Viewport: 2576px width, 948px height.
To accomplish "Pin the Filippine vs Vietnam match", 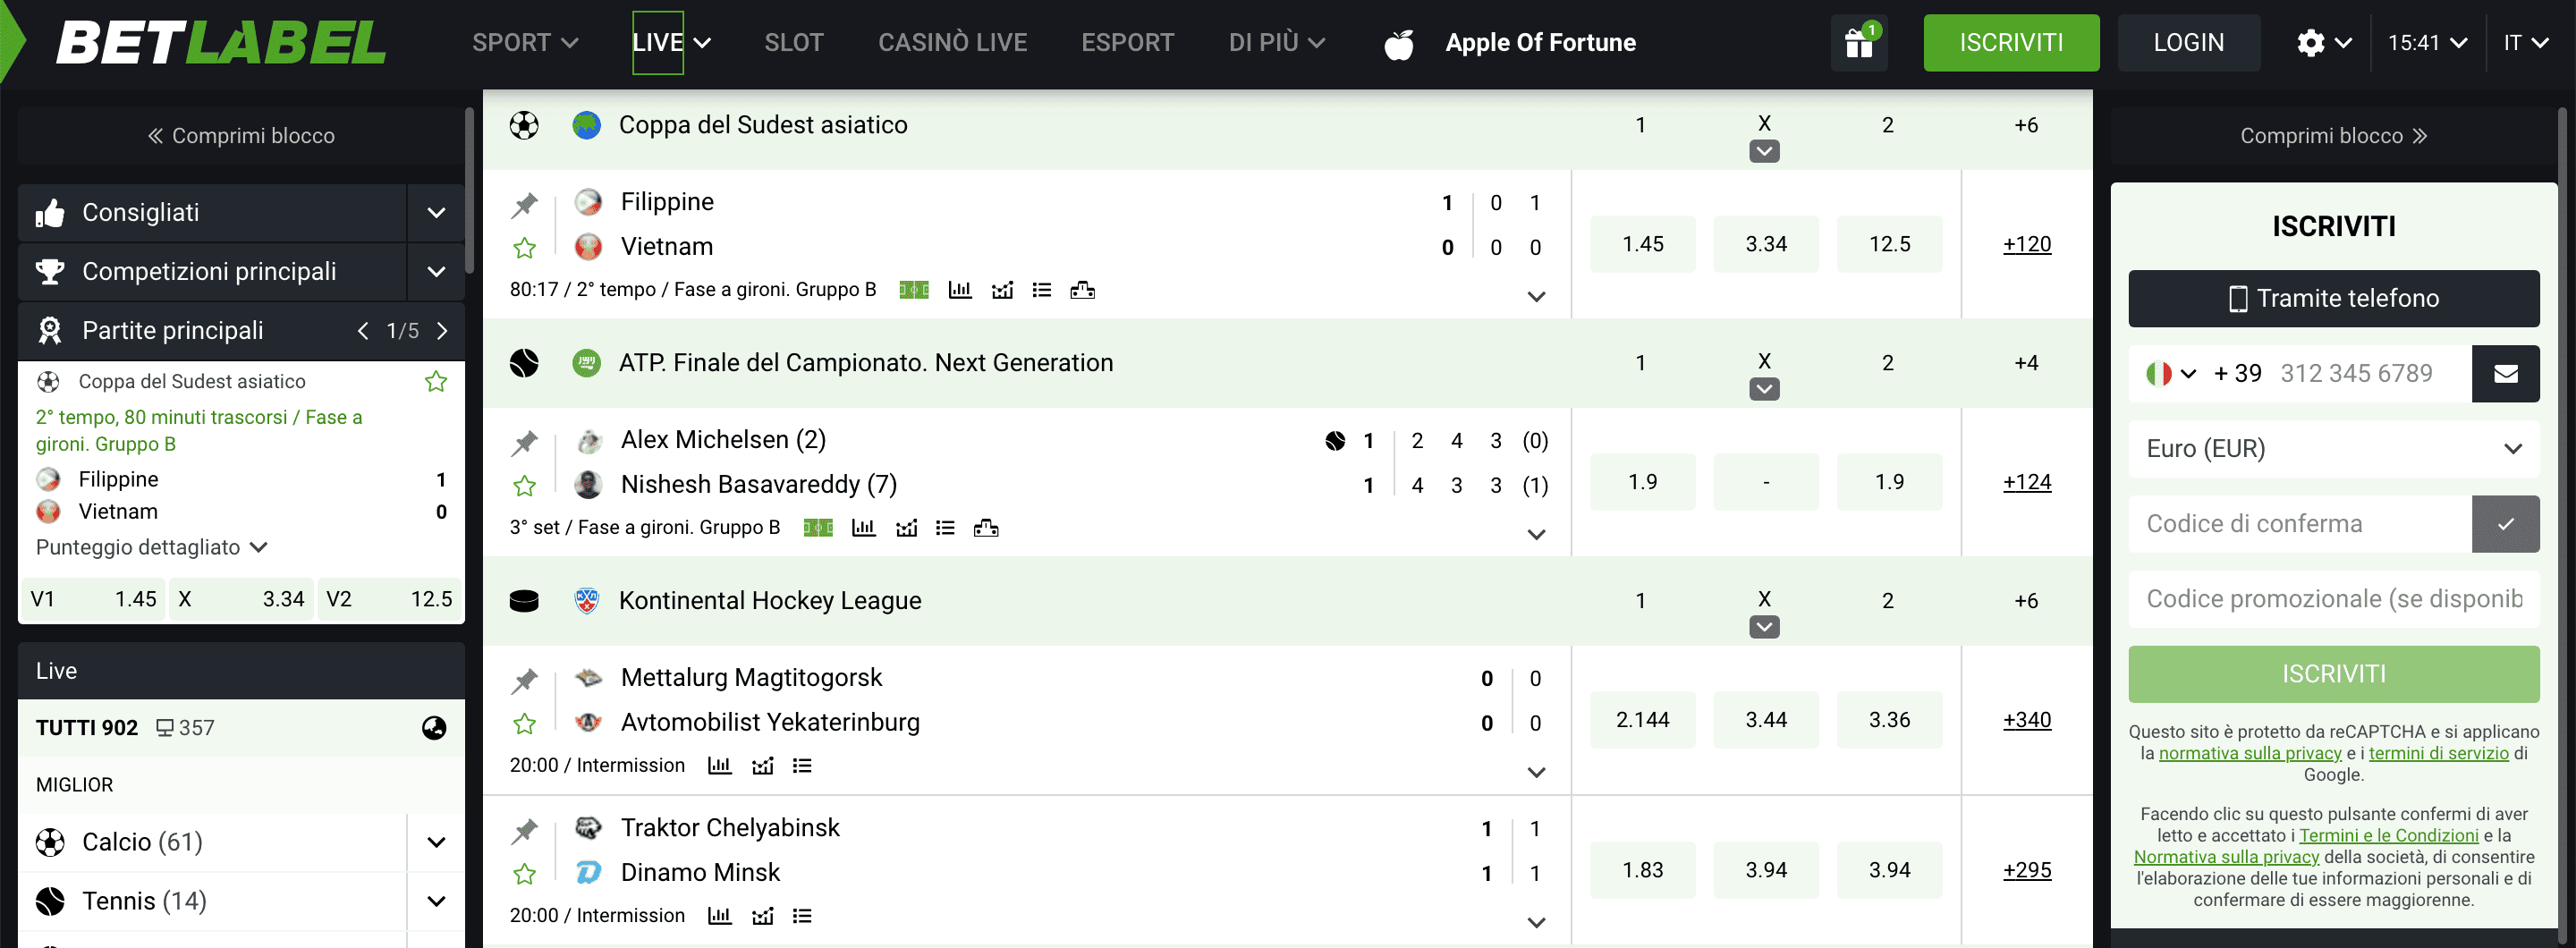I will pos(524,205).
